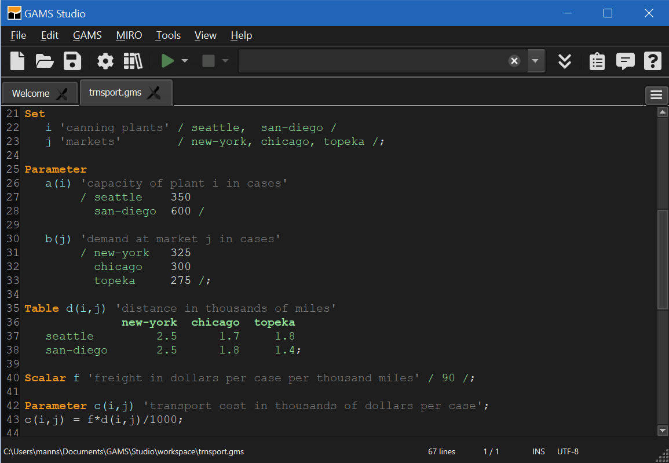Image resolution: width=669 pixels, height=463 pixels.
Task: Open the tab list hamburger button
Action: tap(656, 94)
